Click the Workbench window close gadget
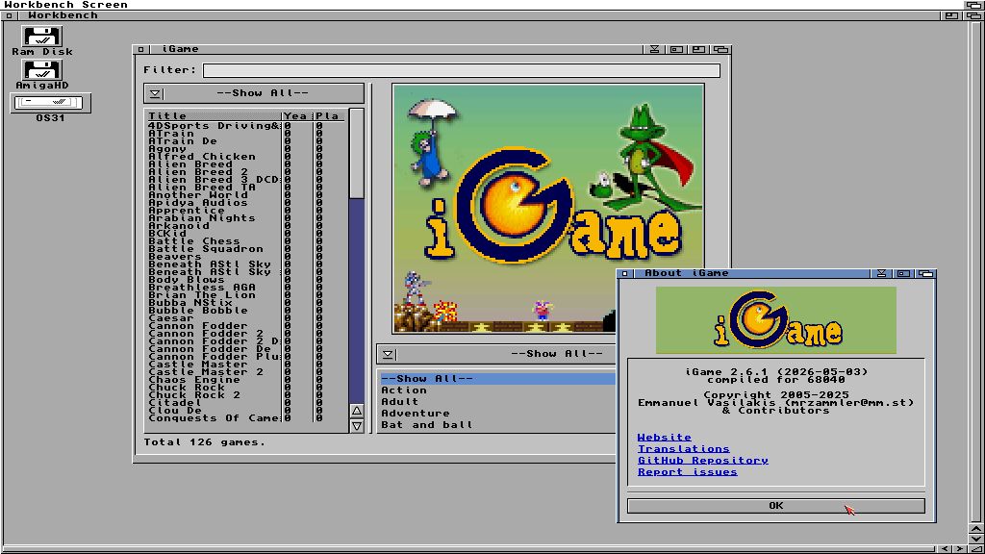This screenshot has width=985, height=554. click(9, 15)
